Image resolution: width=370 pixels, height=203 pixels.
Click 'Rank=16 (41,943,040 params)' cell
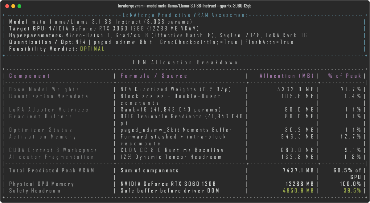[x=171, y=110]
